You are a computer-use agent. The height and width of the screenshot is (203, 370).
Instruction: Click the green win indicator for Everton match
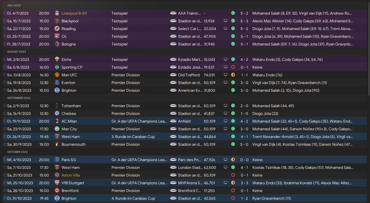tap(233, 83)
